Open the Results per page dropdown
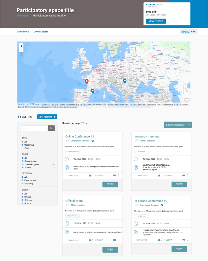 (x=84, y=123)
